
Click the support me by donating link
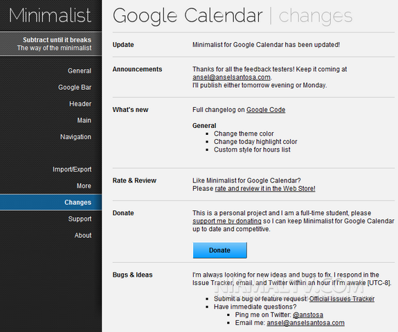point(227,221)
